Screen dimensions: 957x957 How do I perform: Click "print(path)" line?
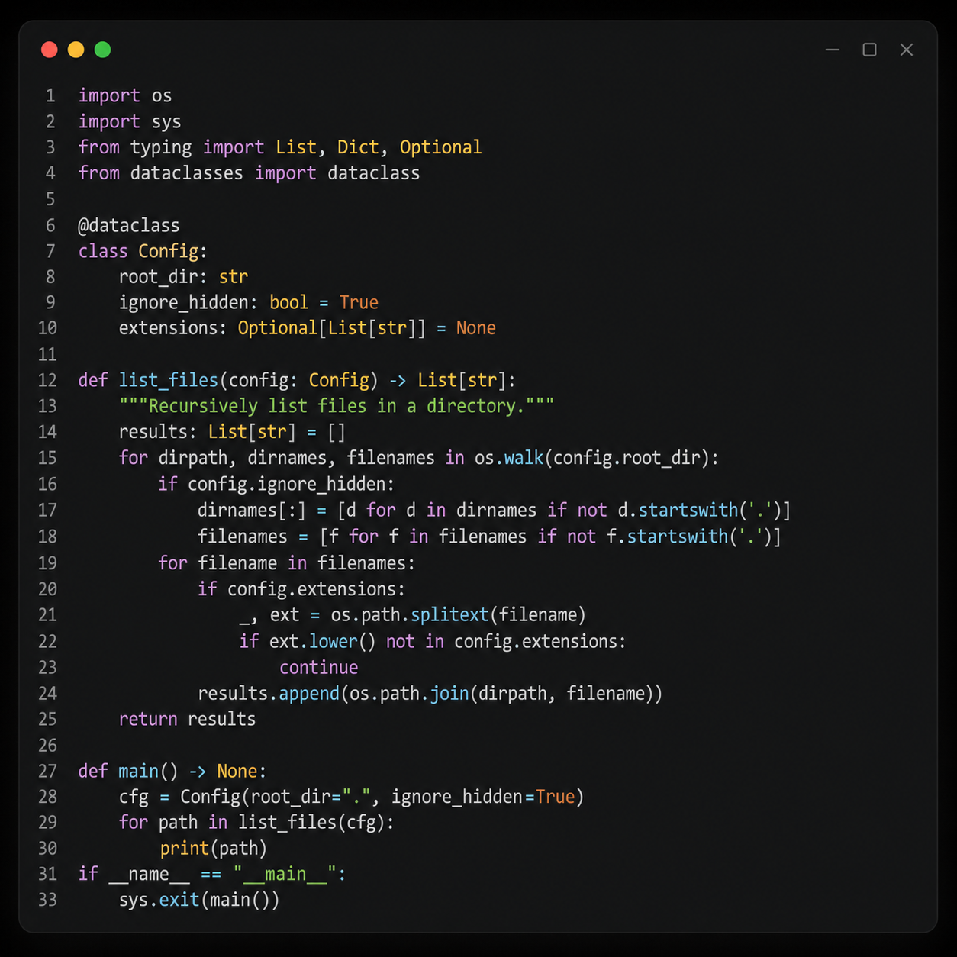(214, 849)
